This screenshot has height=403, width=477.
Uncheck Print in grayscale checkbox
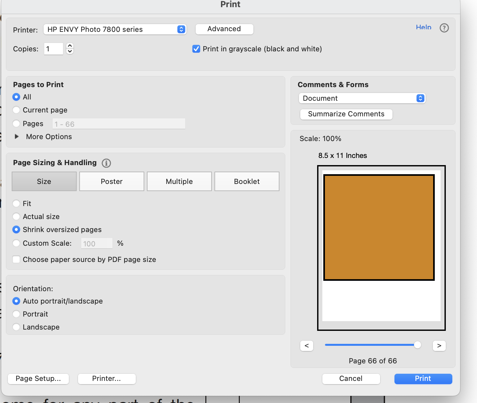[x=196, y=49]
